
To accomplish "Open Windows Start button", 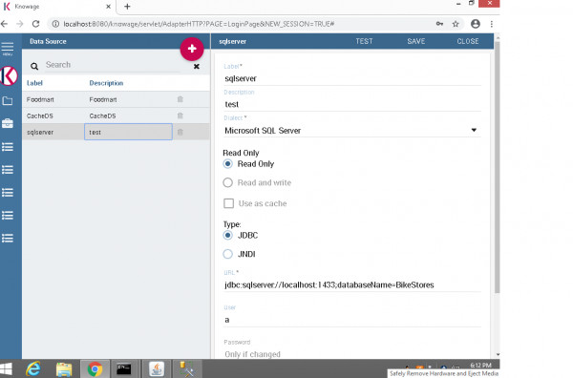I will pos(7,369).
